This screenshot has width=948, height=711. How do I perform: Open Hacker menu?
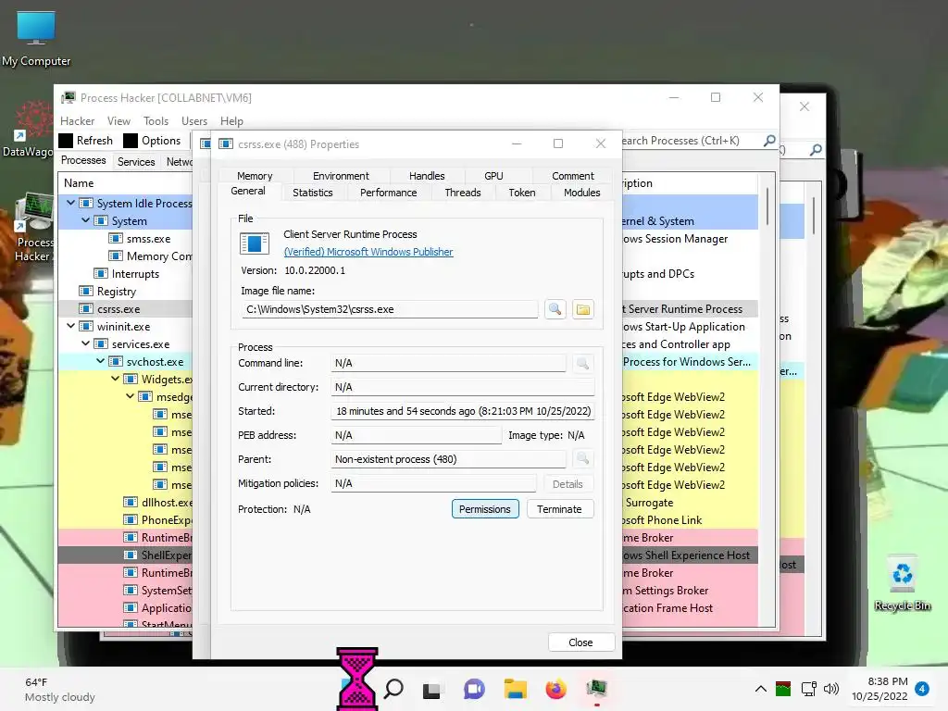click(x=78, y=121)
